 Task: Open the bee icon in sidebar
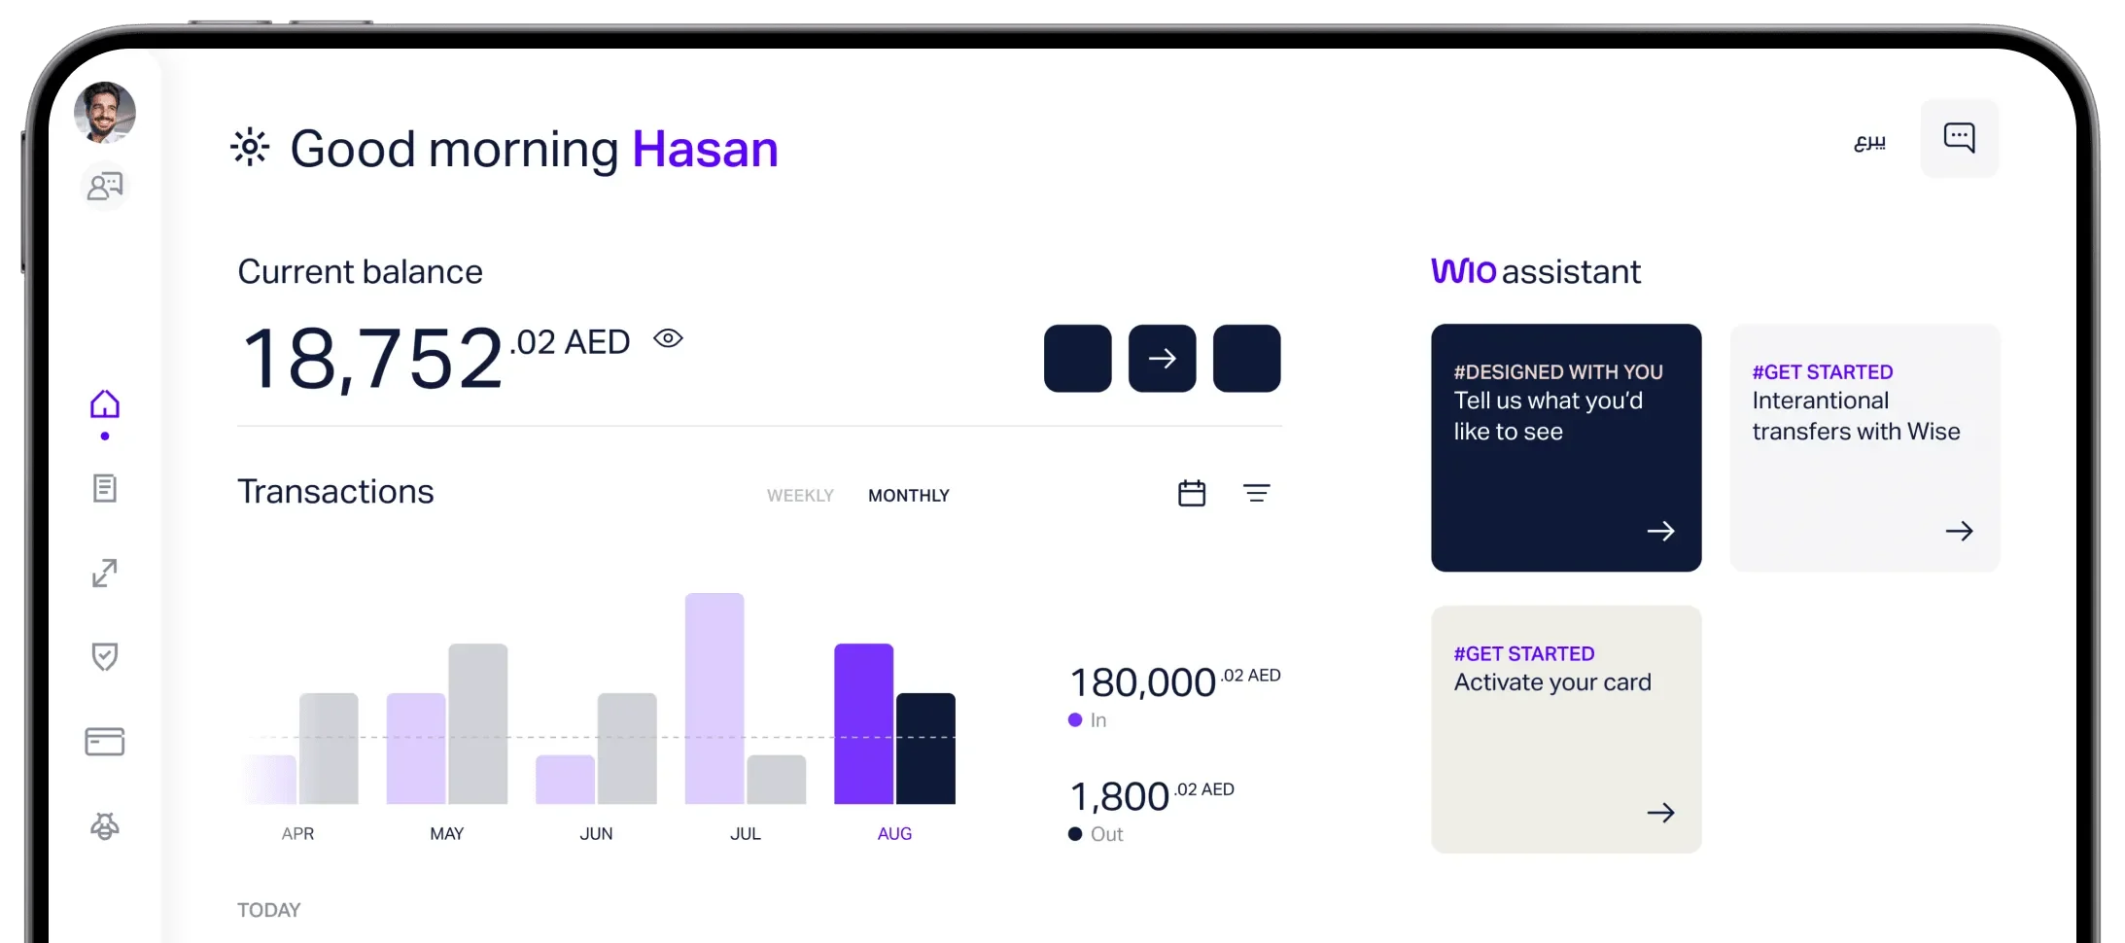click(x=105, y=826)
